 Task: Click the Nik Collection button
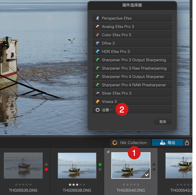click(x=130, y=143)
